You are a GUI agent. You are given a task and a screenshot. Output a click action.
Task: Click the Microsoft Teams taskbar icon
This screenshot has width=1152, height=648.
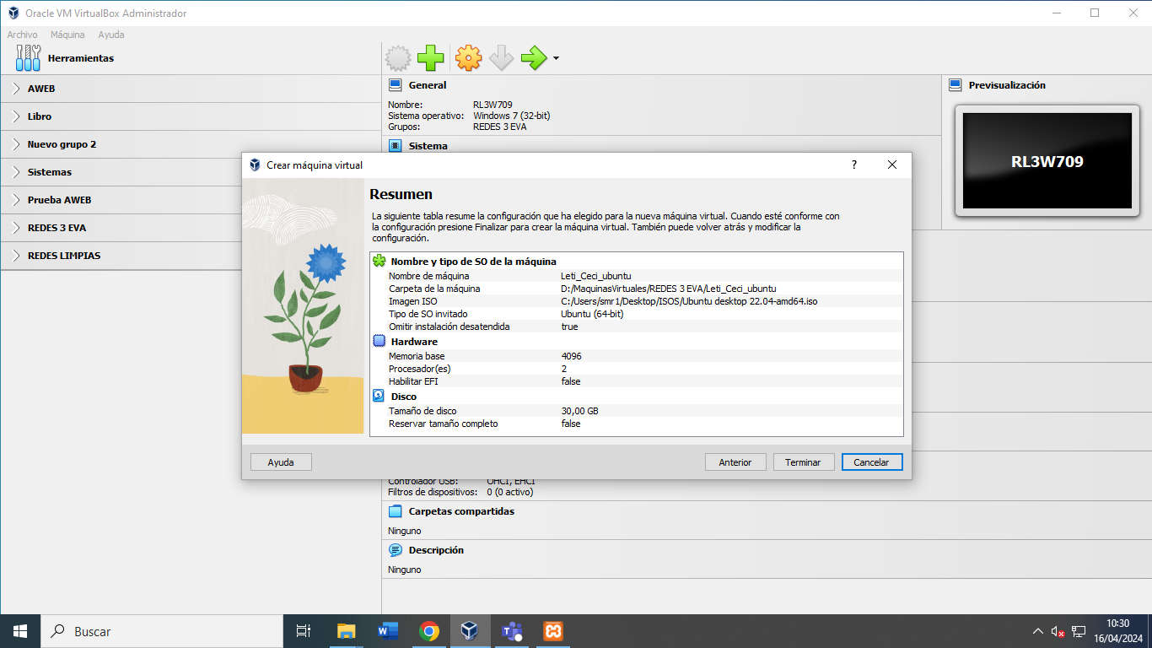point(512,631)
